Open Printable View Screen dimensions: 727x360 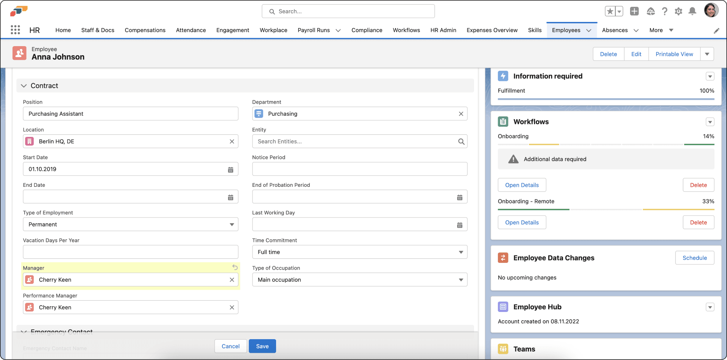click(x=674, y=54)
